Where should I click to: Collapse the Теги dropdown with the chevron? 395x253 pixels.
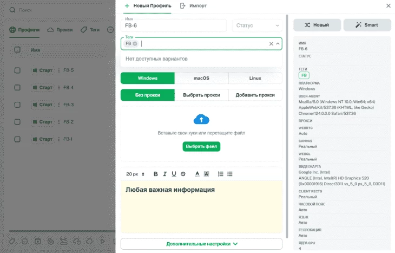coord(278,44)
